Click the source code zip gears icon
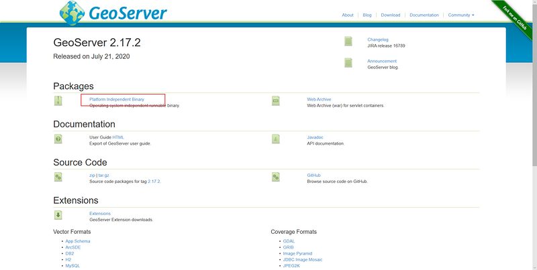The width and height of the screenshot is (537, 270). click(58, 177)
